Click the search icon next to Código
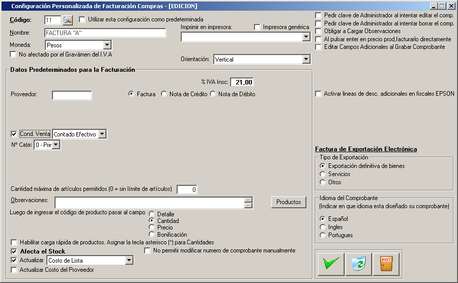458x283 pixels. (x=68, y=20)
